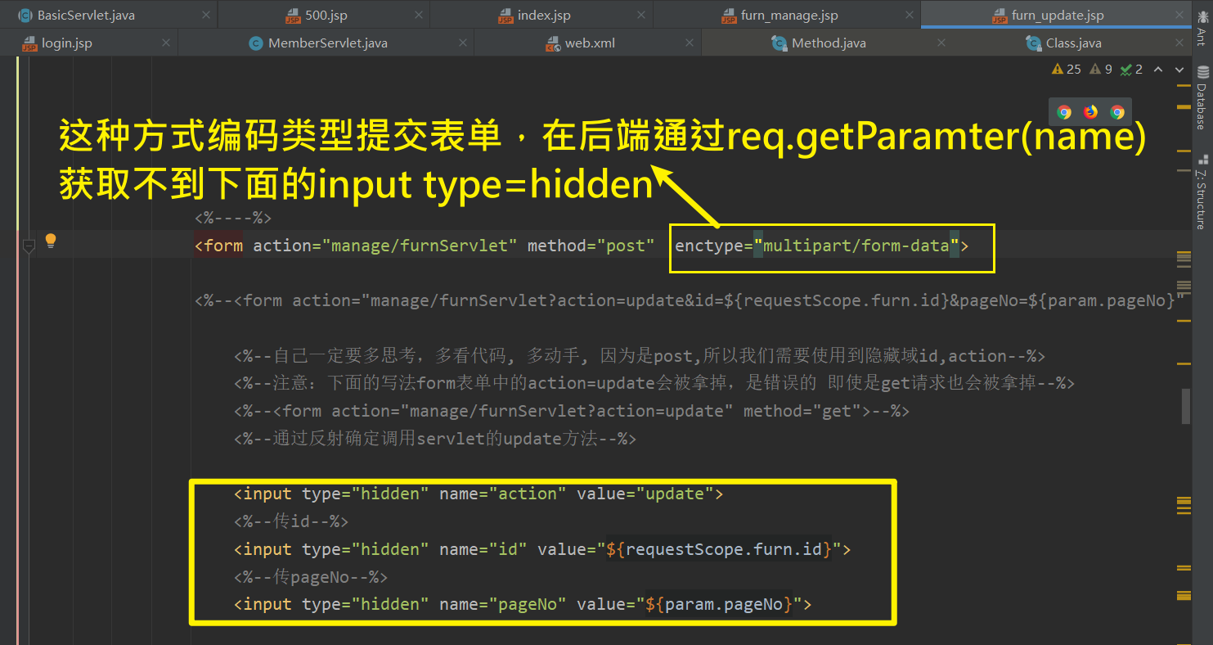Viewport: 1213px width, 645px height.
Task: Click the class icon on MemberServlet.java tab
Action: [256, 43]
